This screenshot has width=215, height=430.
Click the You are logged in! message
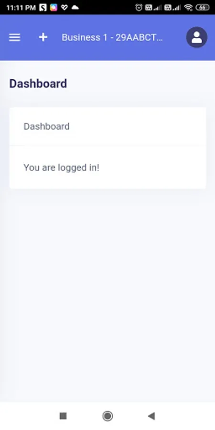(62, 168)
